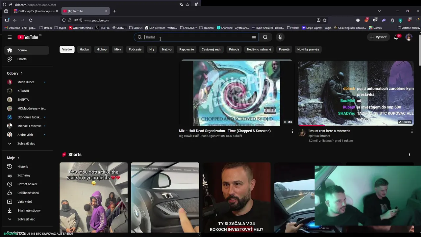Select the Hudba filter chip

[x=84, y=49]
